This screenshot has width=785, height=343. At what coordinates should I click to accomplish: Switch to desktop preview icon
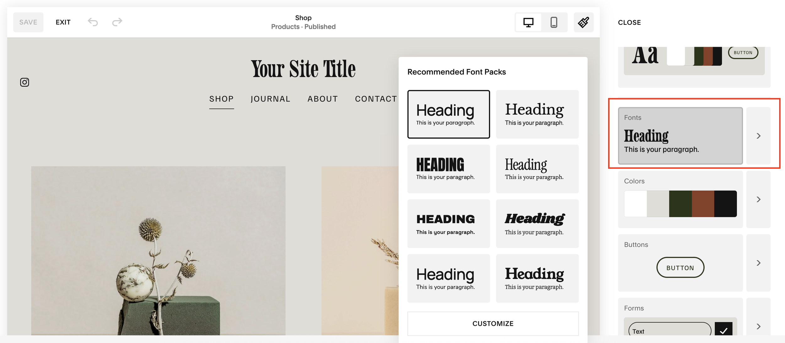pos(528,22)
